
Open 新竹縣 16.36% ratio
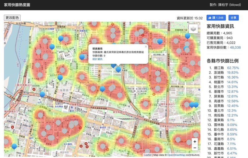[233, 77]
